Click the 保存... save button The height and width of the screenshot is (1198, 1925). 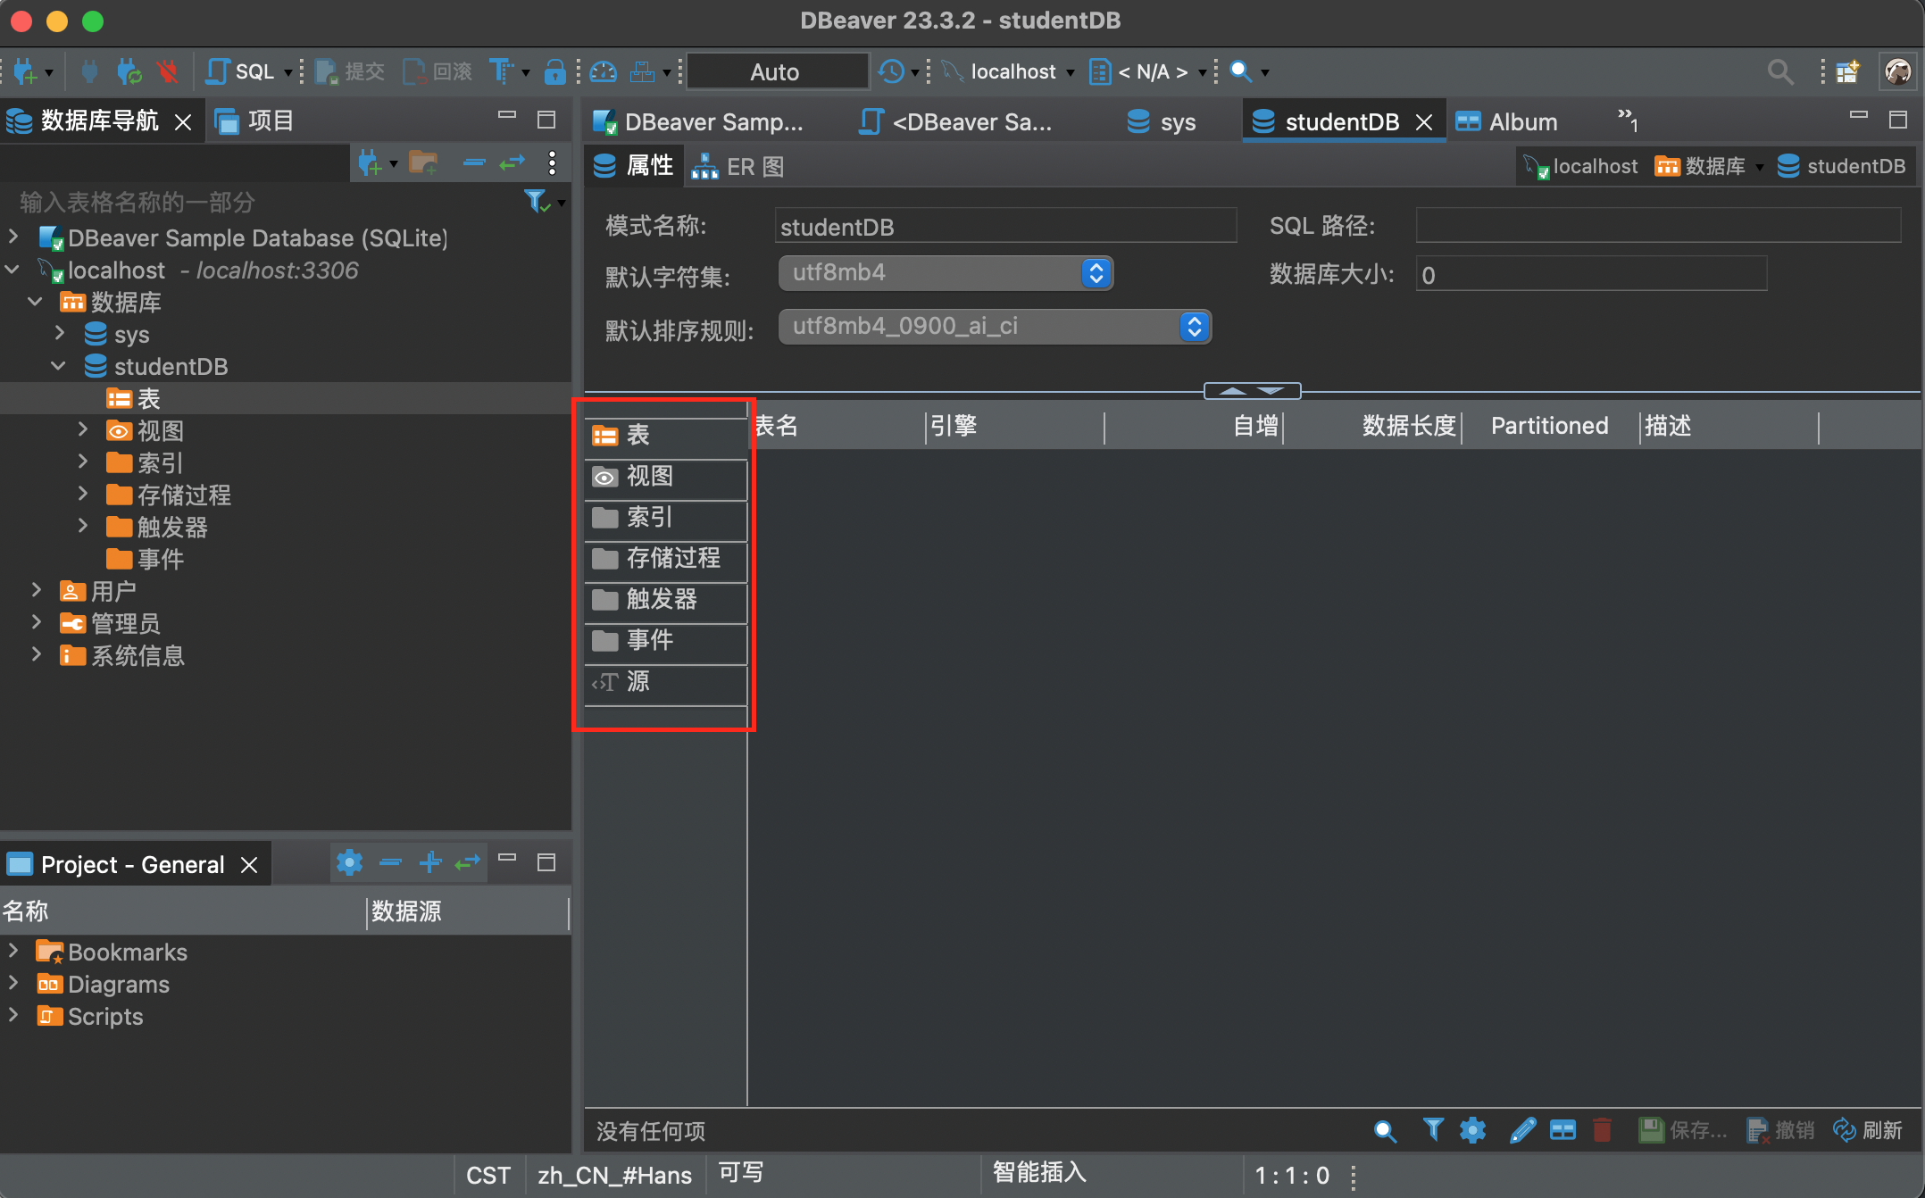(1682, 1130)
